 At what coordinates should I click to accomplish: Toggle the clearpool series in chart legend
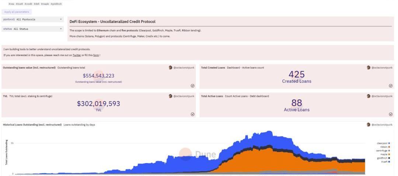tap(382, 143)
